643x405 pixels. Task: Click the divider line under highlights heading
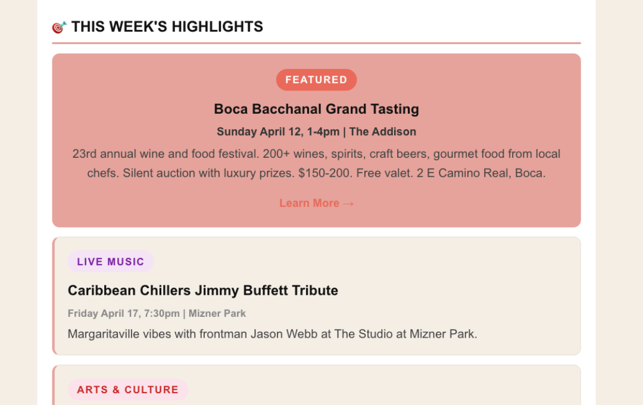click(316, 43)
